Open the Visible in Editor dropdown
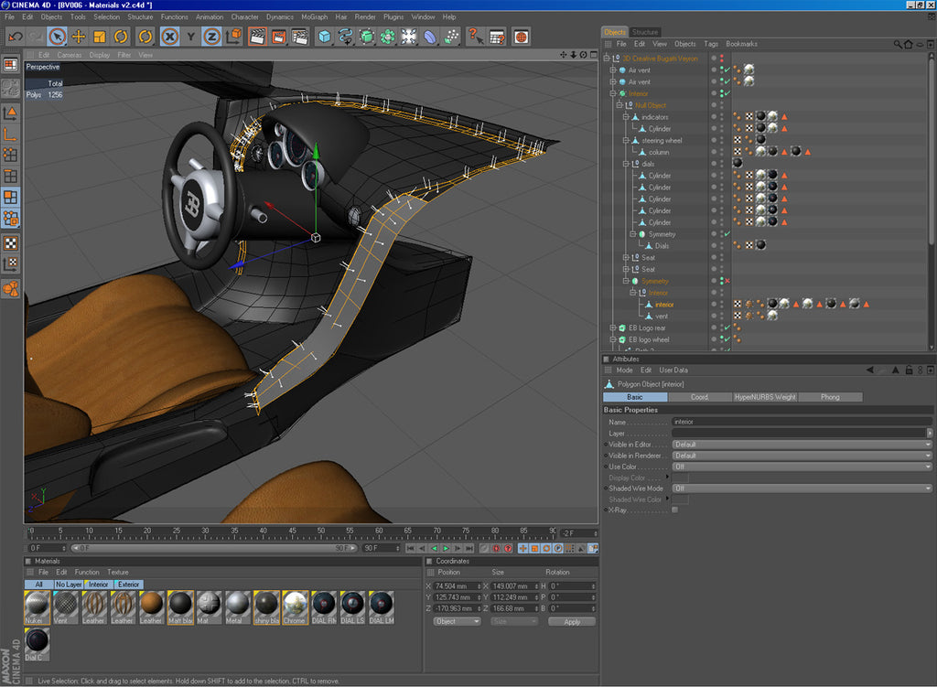This screenshot has height=687, width=937. coord(802,444)
